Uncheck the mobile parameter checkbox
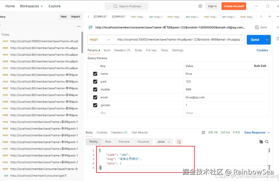This screenshot has width=279, height=181. 95,89
